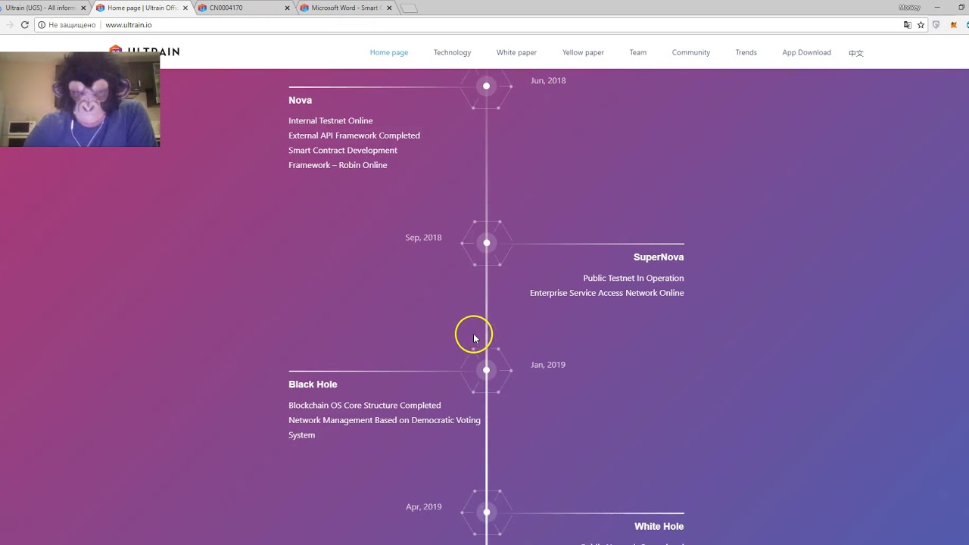
Task: Switch to the CN0004170 tab
Action: [242, 8]
